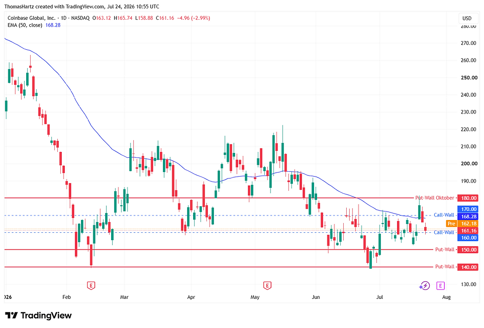Click the 250.00 price axis label
This screenshot has width=484, height=328.
(x=469, y=78)
